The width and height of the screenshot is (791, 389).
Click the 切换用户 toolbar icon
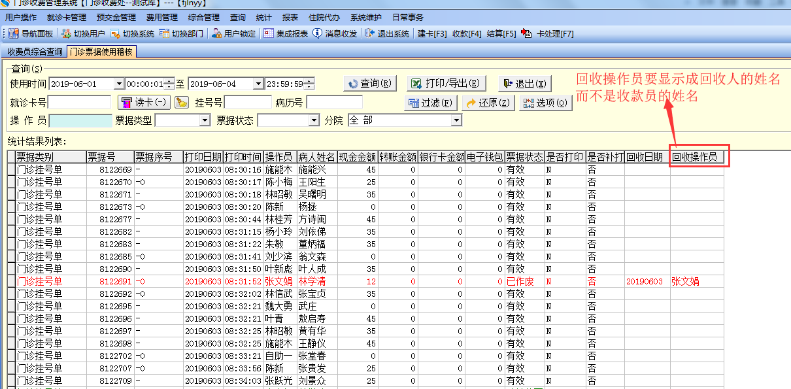coord(67,33)
